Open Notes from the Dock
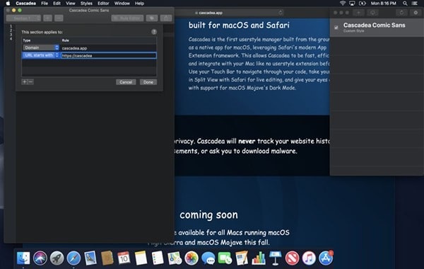424x269 pixels. (x=141, y=258)
